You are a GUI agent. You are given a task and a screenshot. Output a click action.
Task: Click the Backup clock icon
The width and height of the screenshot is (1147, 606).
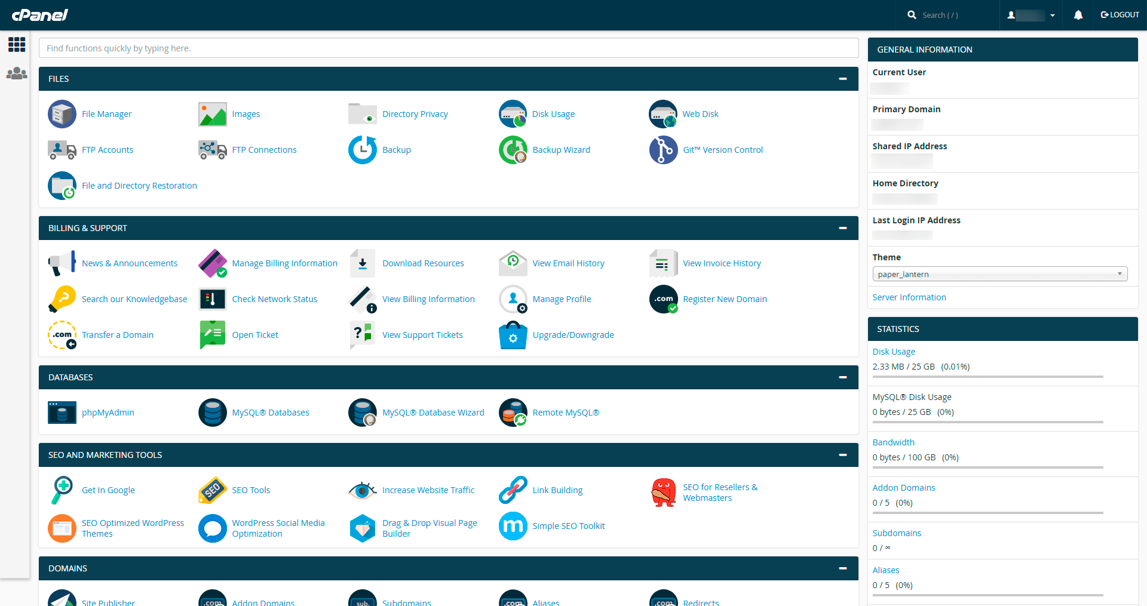(363, 150)
